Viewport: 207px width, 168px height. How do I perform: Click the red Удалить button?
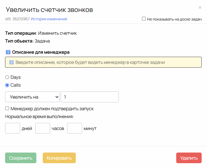(x=189, y=158)
